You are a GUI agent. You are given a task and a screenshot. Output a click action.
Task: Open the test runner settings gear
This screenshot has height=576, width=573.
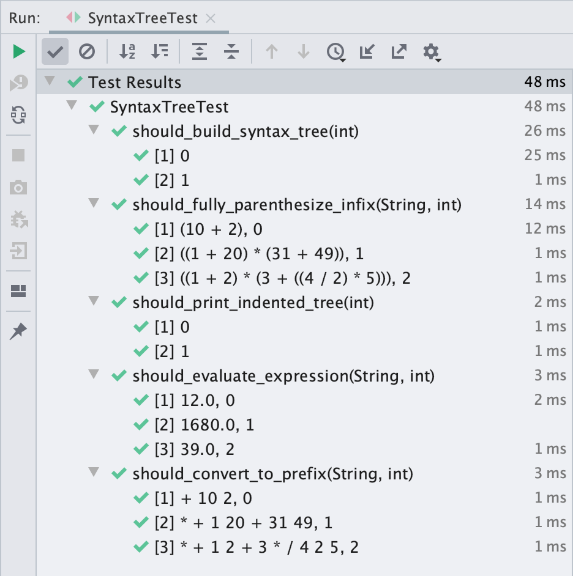coord(432,53)
